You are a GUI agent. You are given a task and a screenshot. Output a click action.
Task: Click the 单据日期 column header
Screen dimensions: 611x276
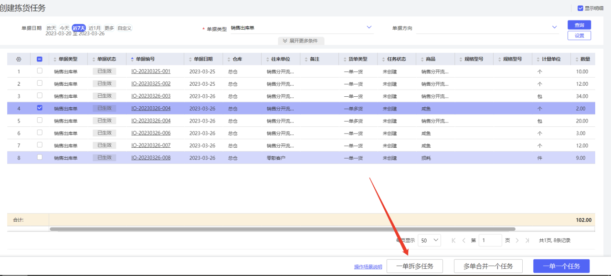(203, 59)
